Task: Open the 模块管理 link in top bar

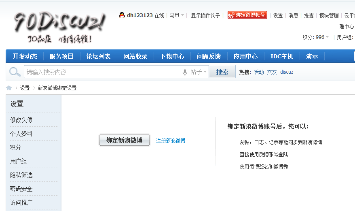Action: point(329,15)
